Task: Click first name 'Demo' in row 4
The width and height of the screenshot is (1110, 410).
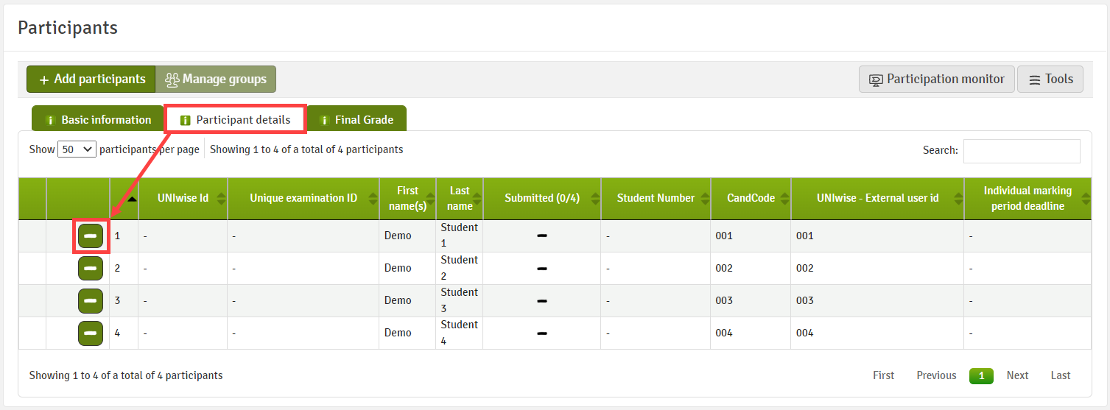Action: pyautogui.click(x=398, y=333)
